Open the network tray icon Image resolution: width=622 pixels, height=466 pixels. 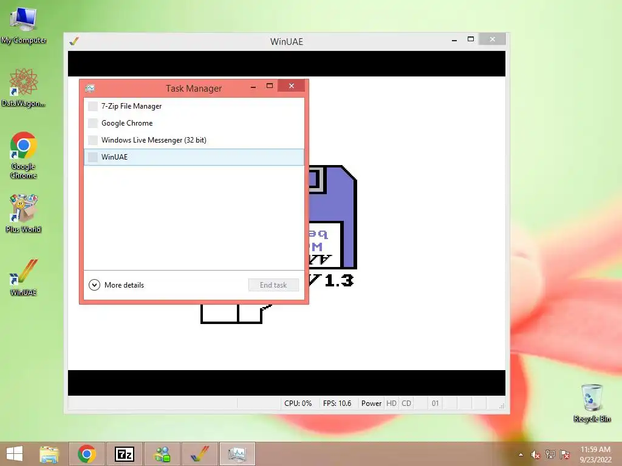point(550,454)
